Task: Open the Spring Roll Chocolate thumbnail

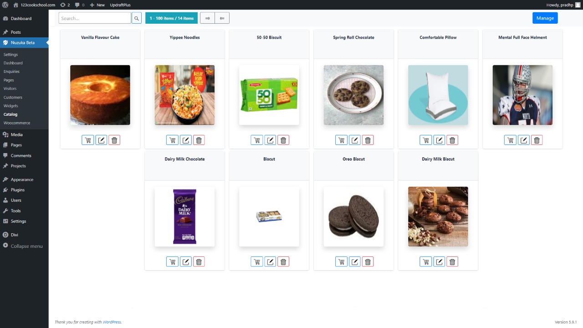Action: (x=353, y=95)
